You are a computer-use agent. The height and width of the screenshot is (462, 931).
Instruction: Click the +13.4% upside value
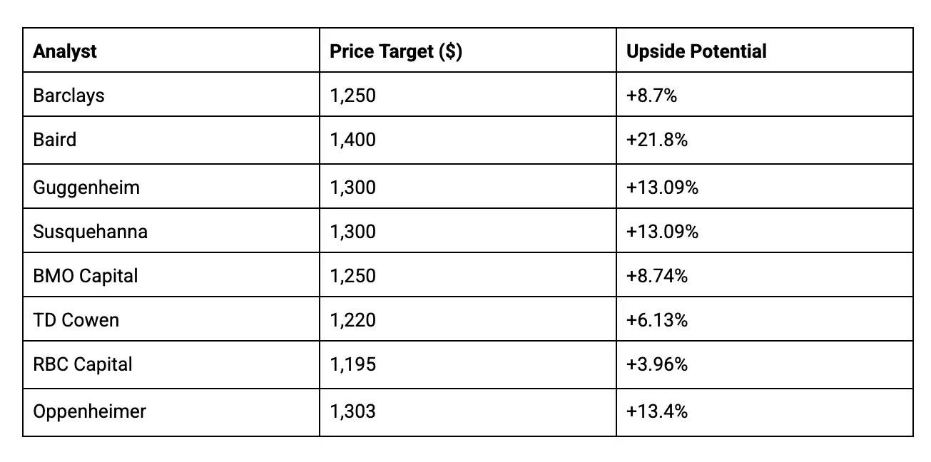point(657,411)
